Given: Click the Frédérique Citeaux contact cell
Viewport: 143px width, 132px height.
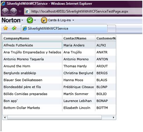Looking at the screenshot, I should pyautogui.click(x=79, y=87).
